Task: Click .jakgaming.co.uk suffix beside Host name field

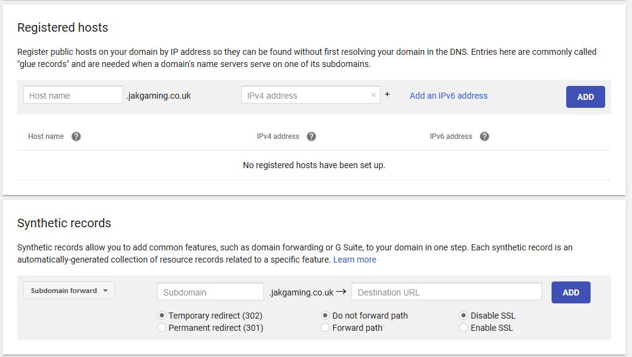Action: pos(158,96)
